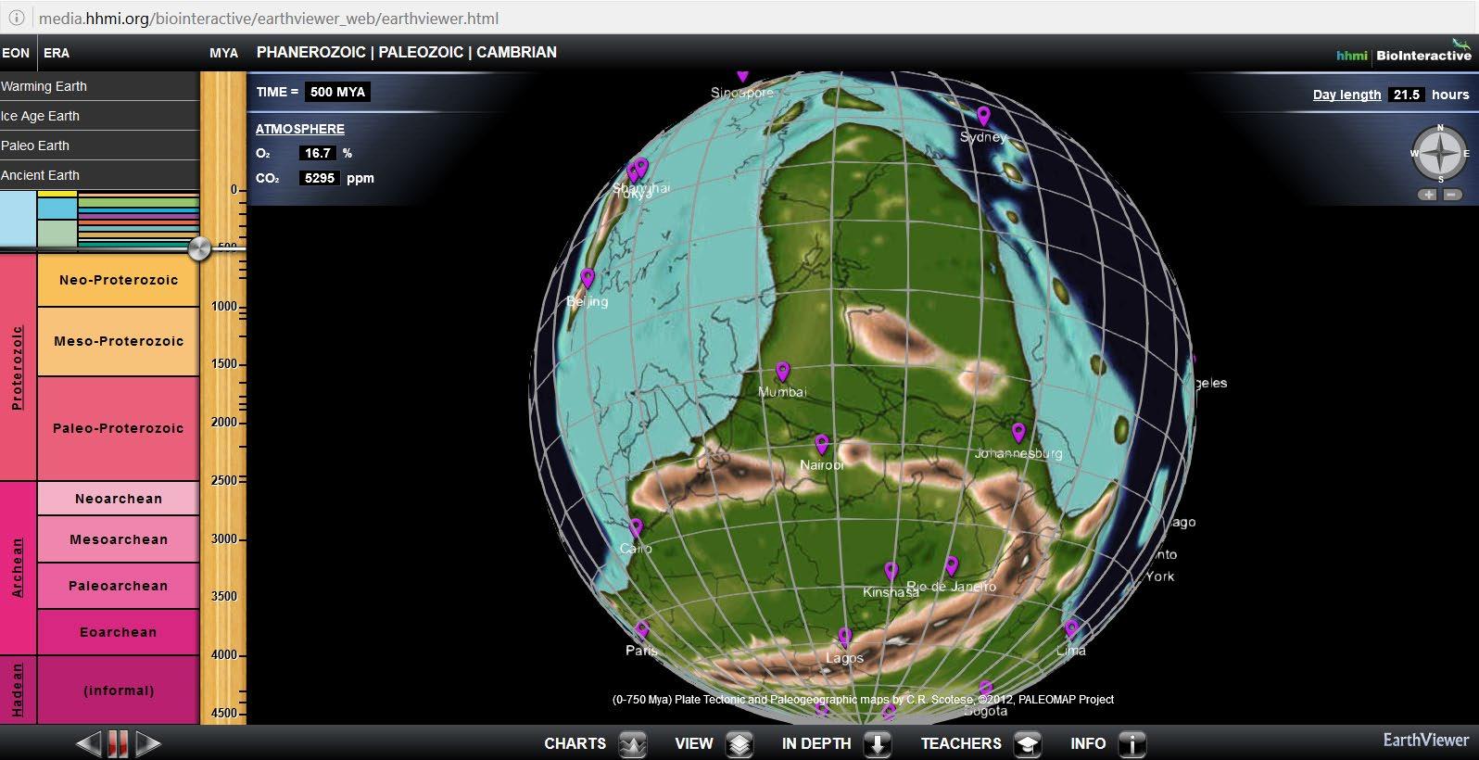1479x760 pixels.
Task: Click the MYA column header
Action: click(224, 53)
